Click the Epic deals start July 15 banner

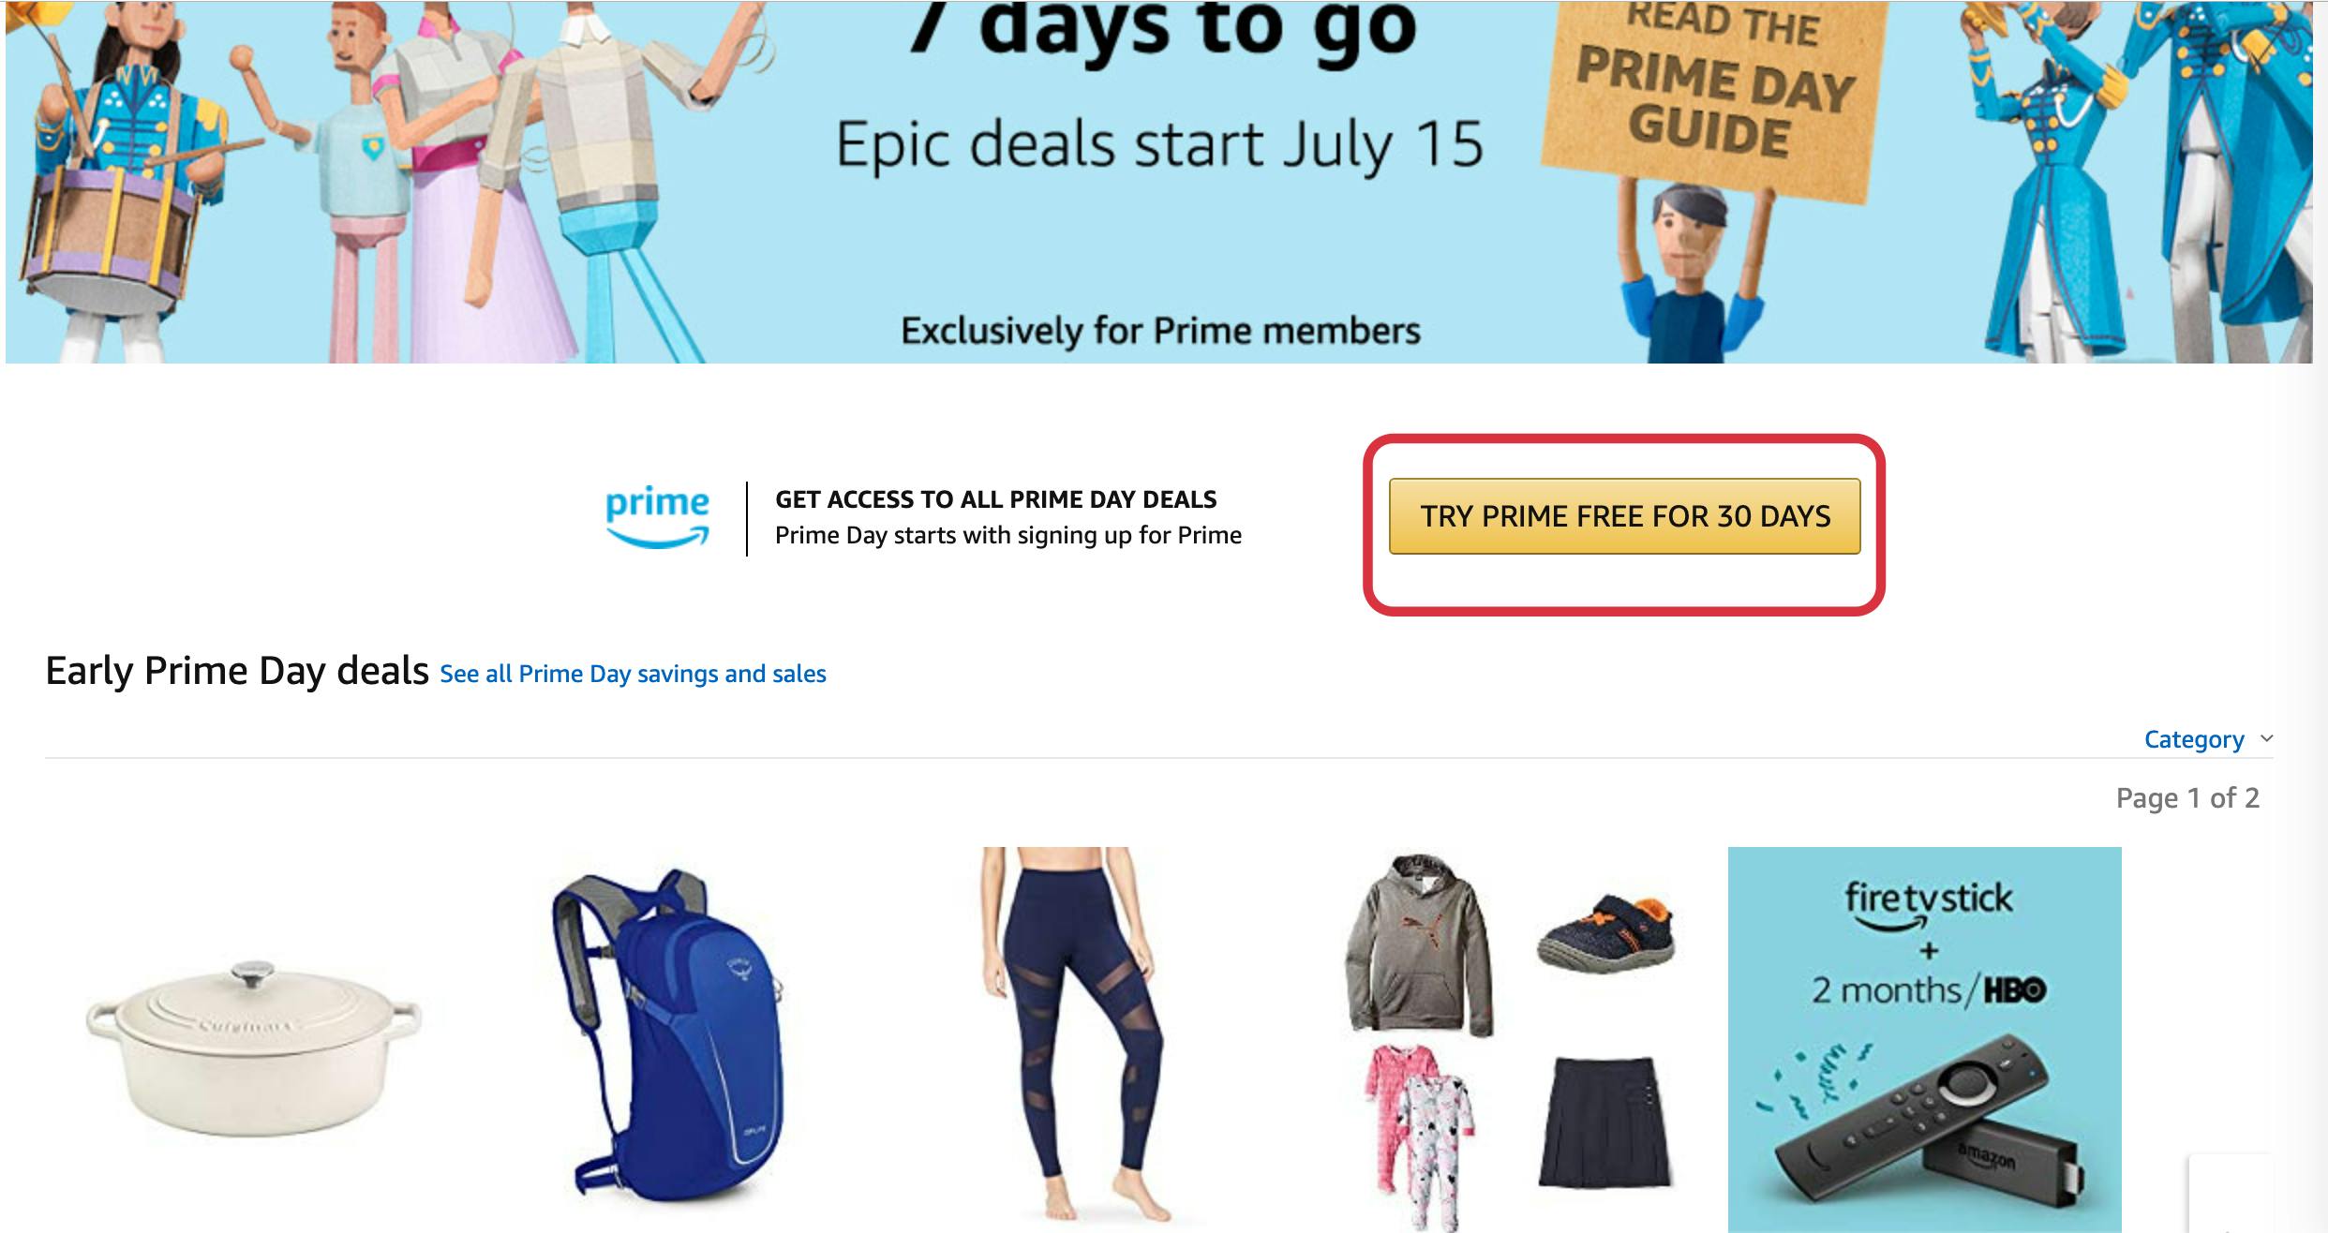(x=1160, y=145)
